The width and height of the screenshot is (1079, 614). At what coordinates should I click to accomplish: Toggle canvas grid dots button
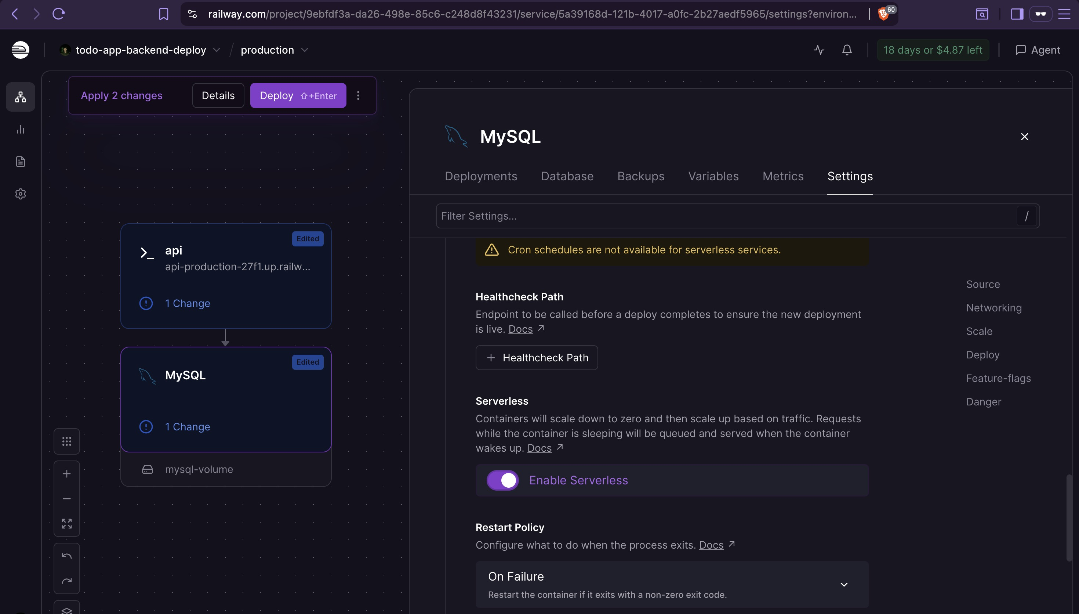coord(66,441)
